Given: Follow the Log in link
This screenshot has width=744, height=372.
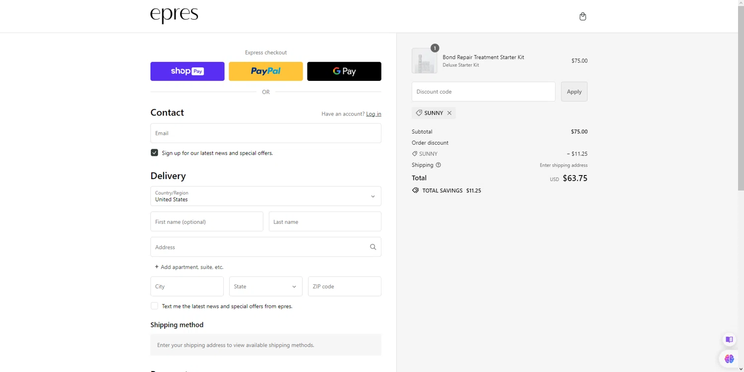Looking at the screenshot, I should point(373,114).
